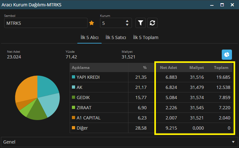Sort by Toplam column header
This screenshot has width=239, height=148.
point(221,68)
